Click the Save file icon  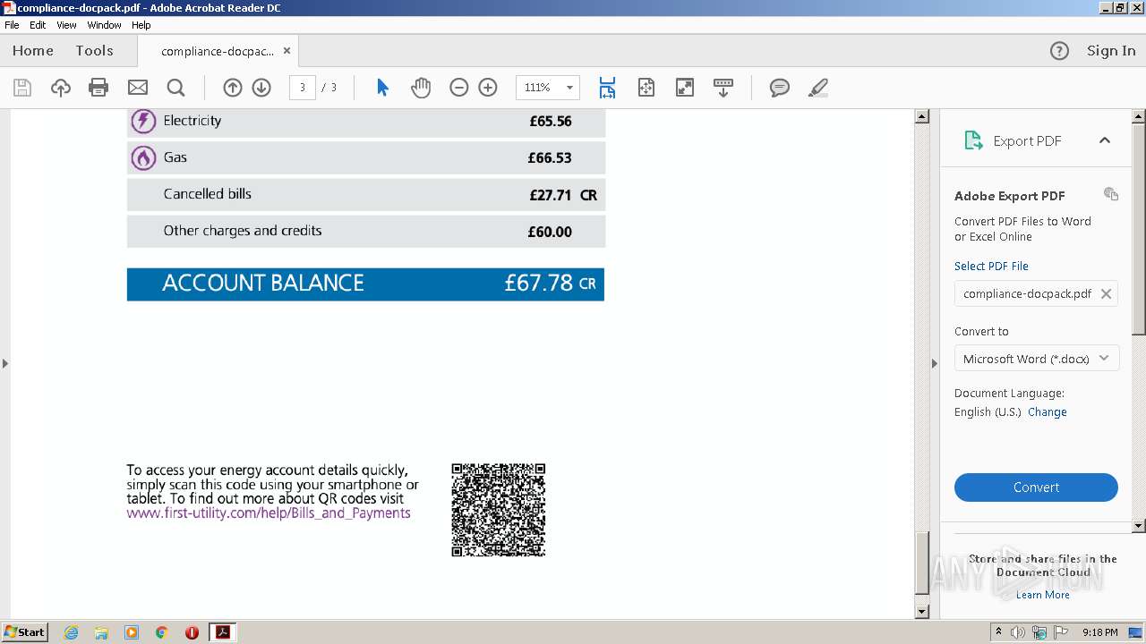(x=22, y=88)
